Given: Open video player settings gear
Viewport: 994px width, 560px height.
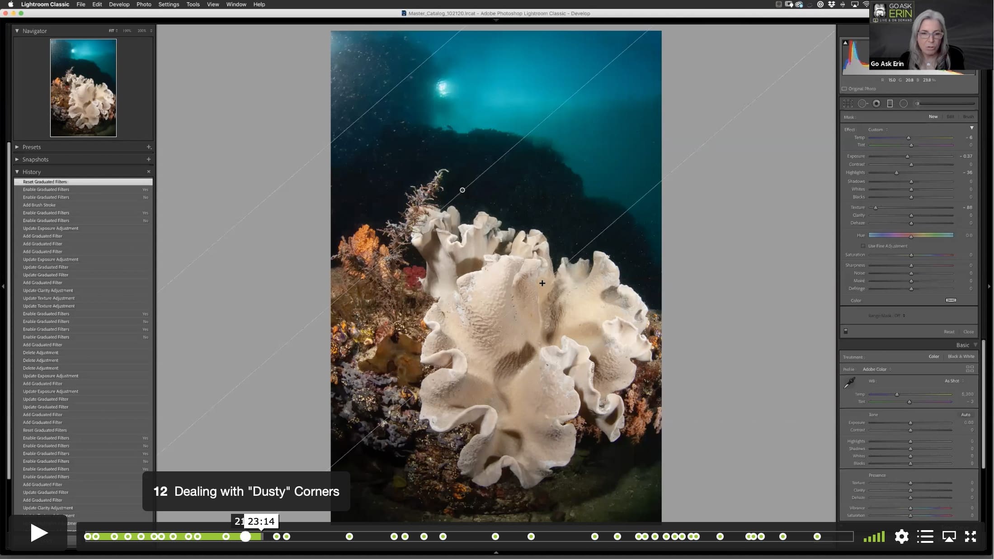Looking at the screenshot, I should pyautogui.click(x=901, y=536).
